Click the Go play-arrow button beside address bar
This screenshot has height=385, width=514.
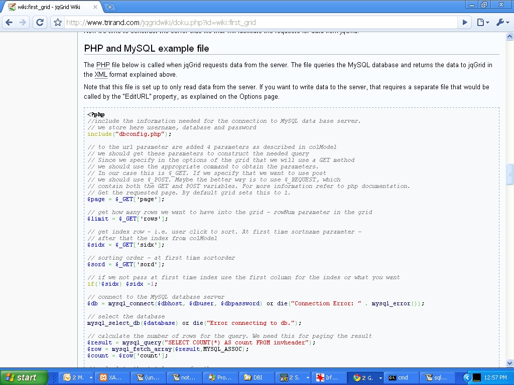[x=465, y=22]
